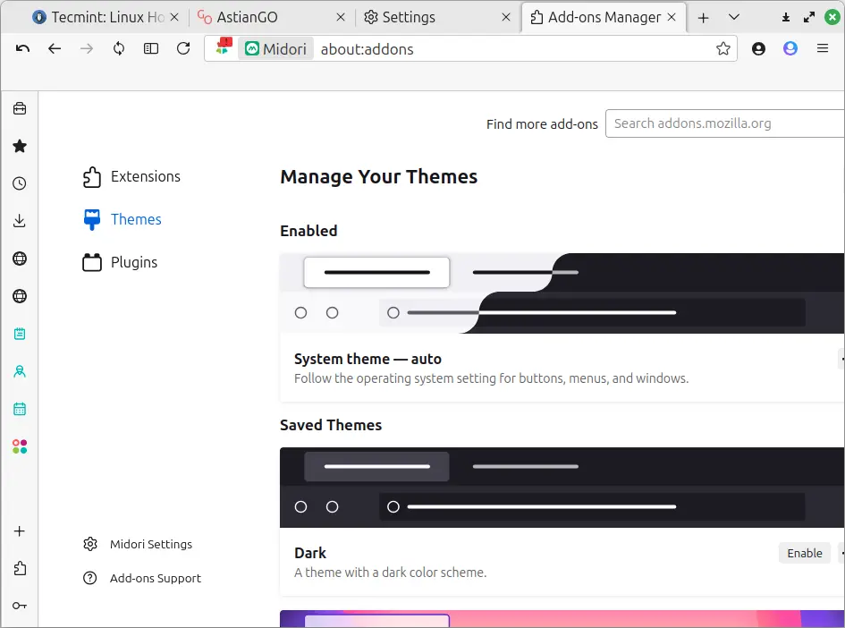845x628 pixels.
Task: Click the key icon at sidebar bottom
Action: click(20, 606)
